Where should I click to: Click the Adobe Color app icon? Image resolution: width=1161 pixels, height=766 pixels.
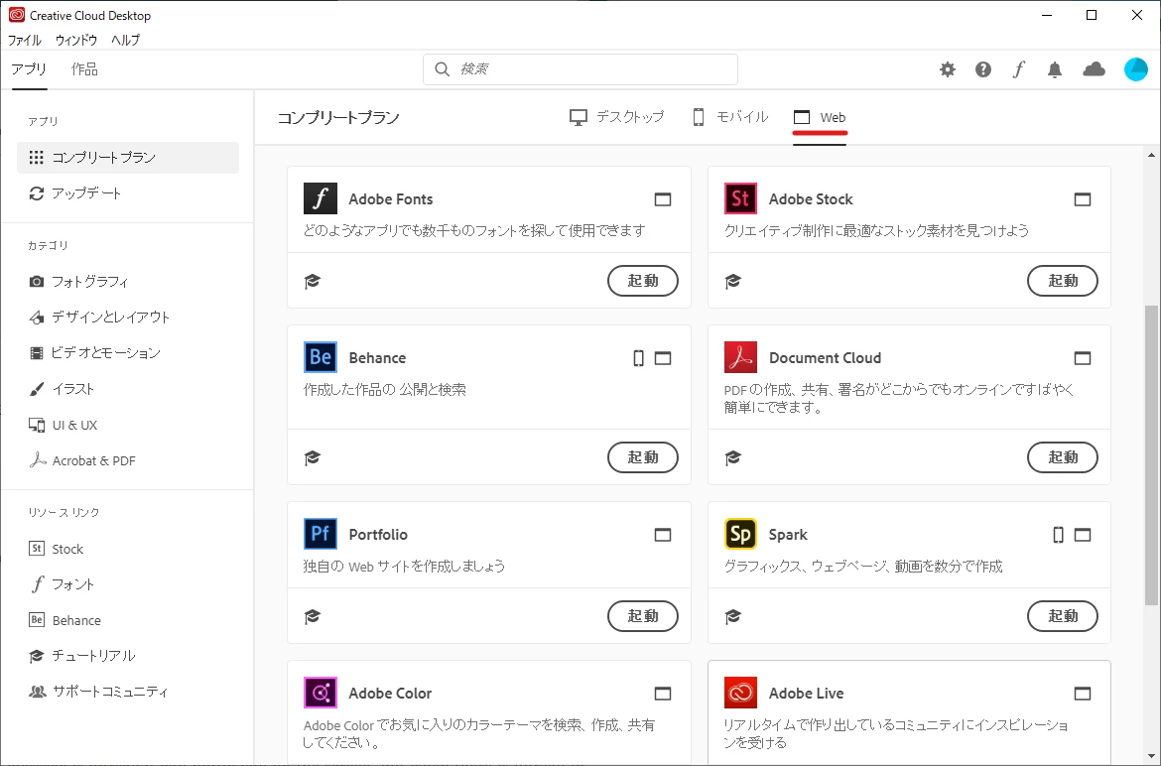320,693
